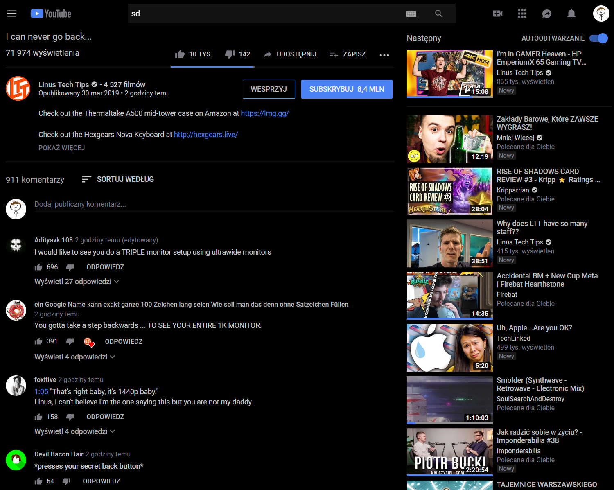The height and width of the screenshot is (490, 614).
Task: Open Linus Tech Tips channel avatar
Action: (18, 88)
